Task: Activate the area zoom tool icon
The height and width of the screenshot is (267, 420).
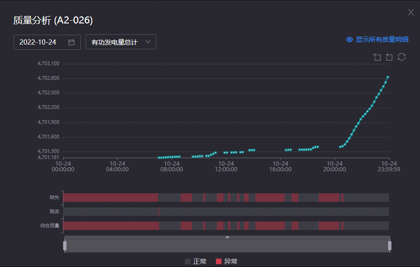Action: click(x=377, y=57)
